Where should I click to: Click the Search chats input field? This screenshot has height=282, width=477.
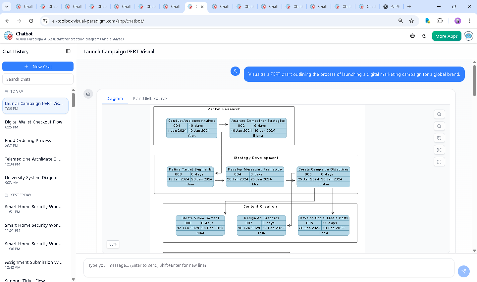[38, 79]
